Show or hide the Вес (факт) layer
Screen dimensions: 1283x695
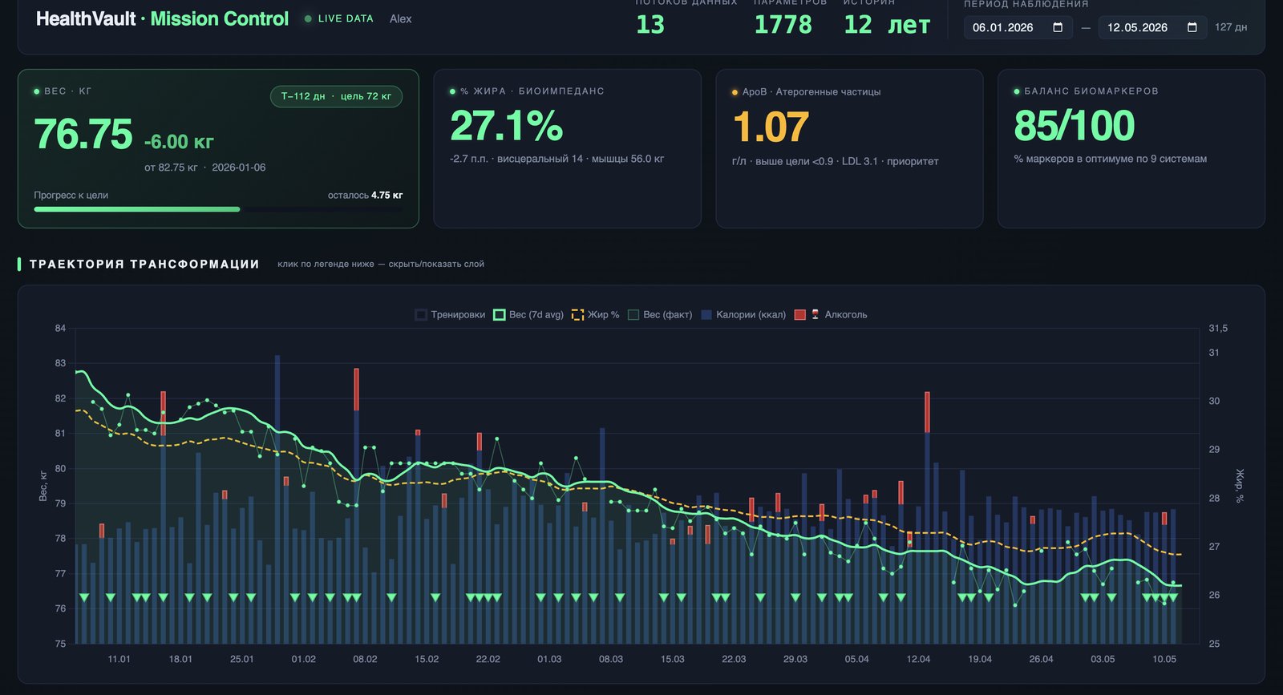660,314
